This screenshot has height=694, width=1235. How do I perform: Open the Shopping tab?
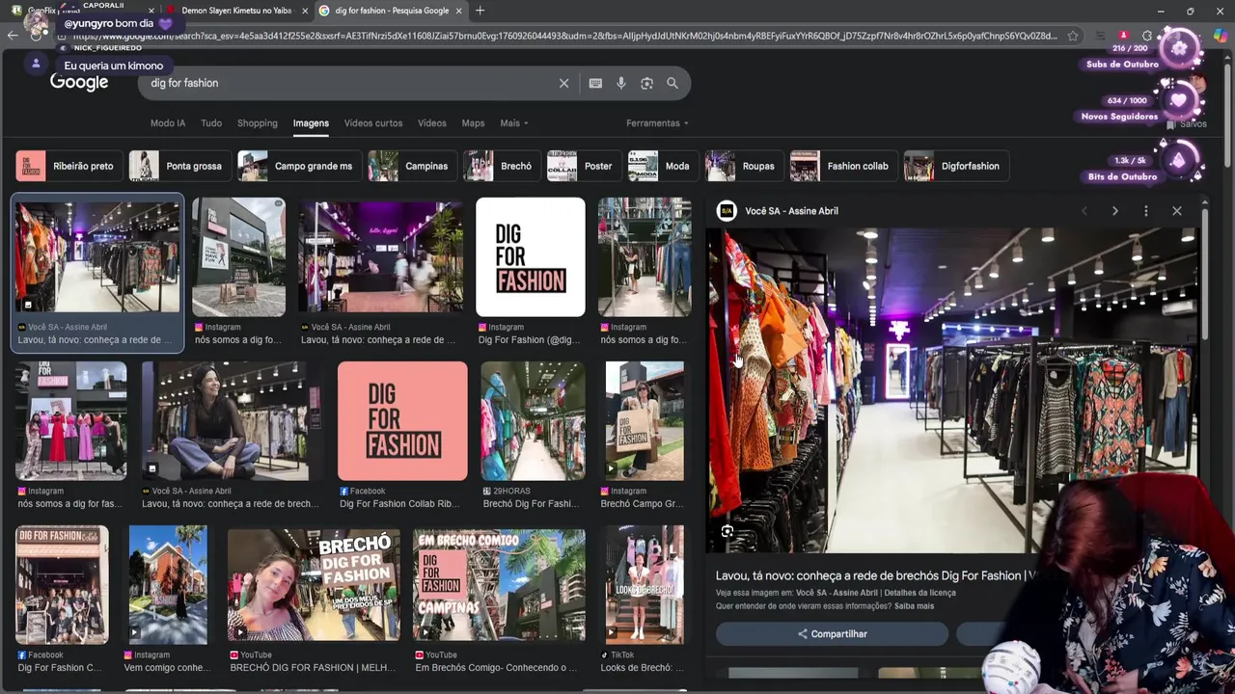(x=258, y=123)
